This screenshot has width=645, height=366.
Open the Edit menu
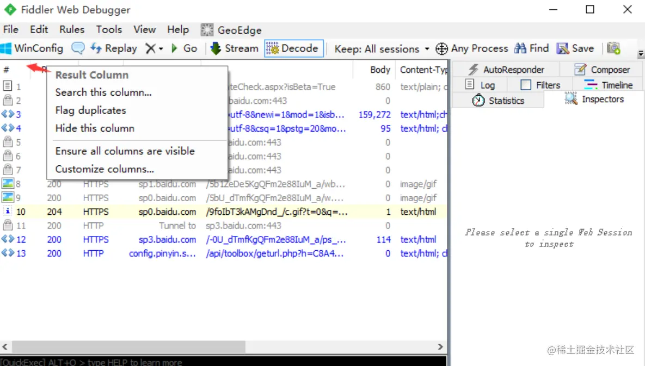(x=39, y=29)
